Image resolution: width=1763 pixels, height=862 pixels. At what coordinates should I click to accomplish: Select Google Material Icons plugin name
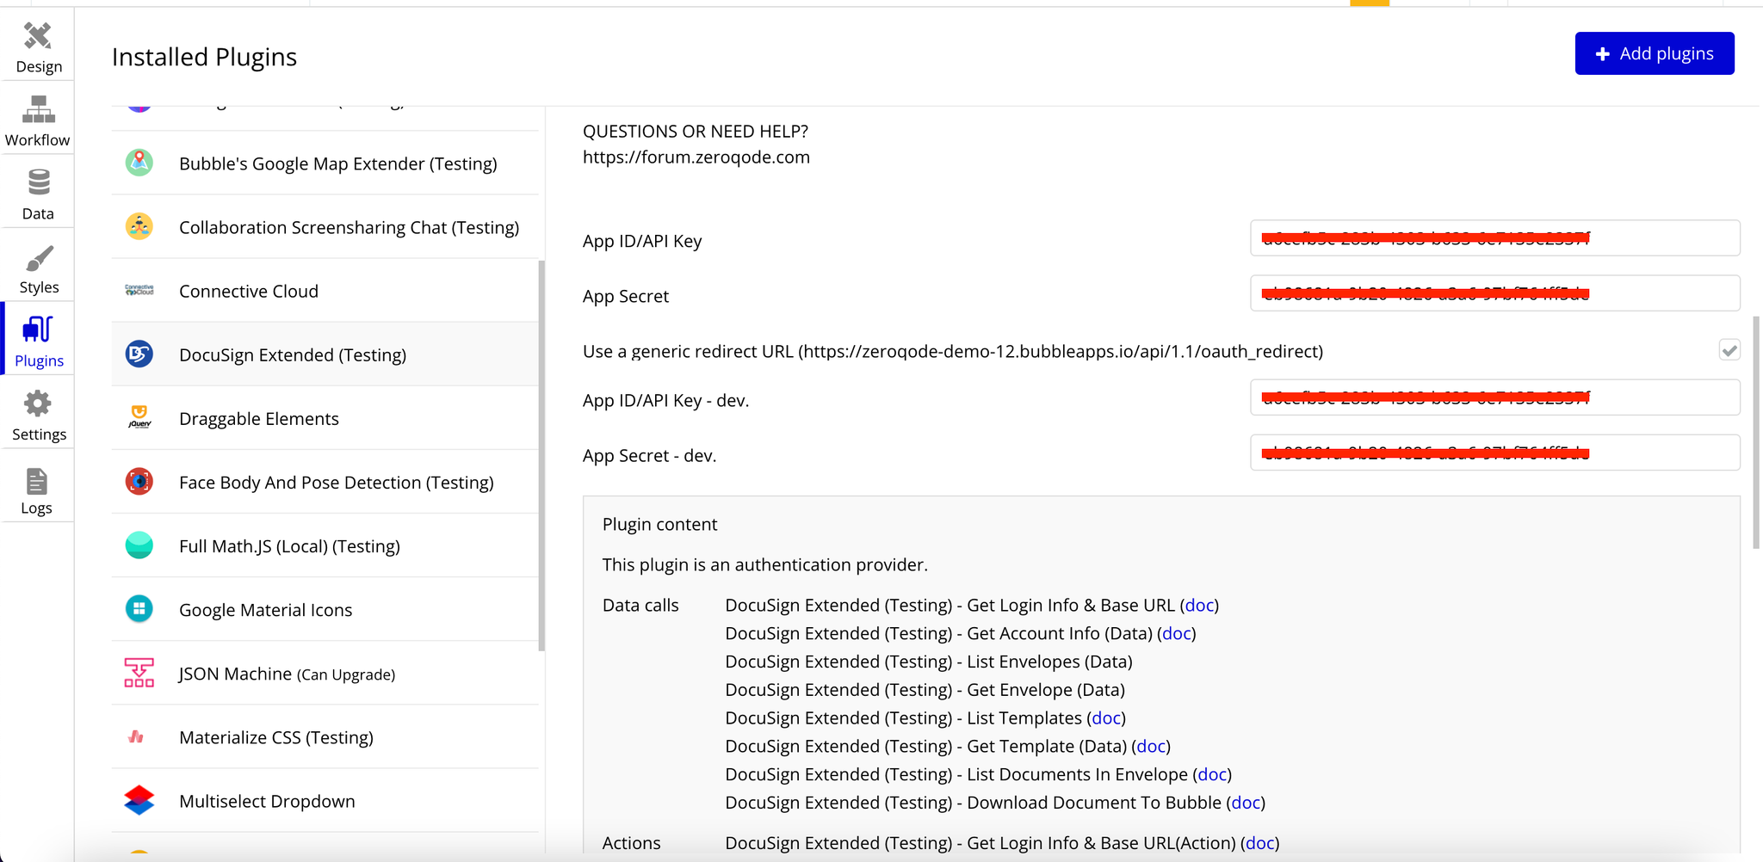tap(266, 609)
